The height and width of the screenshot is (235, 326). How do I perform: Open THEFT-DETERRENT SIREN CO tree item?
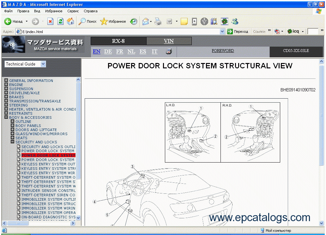click(x=48, y=195)
